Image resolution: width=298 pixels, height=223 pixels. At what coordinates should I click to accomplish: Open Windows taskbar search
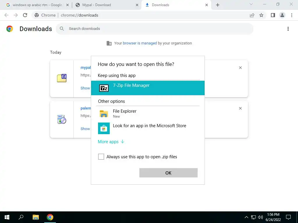pos(21,217)
